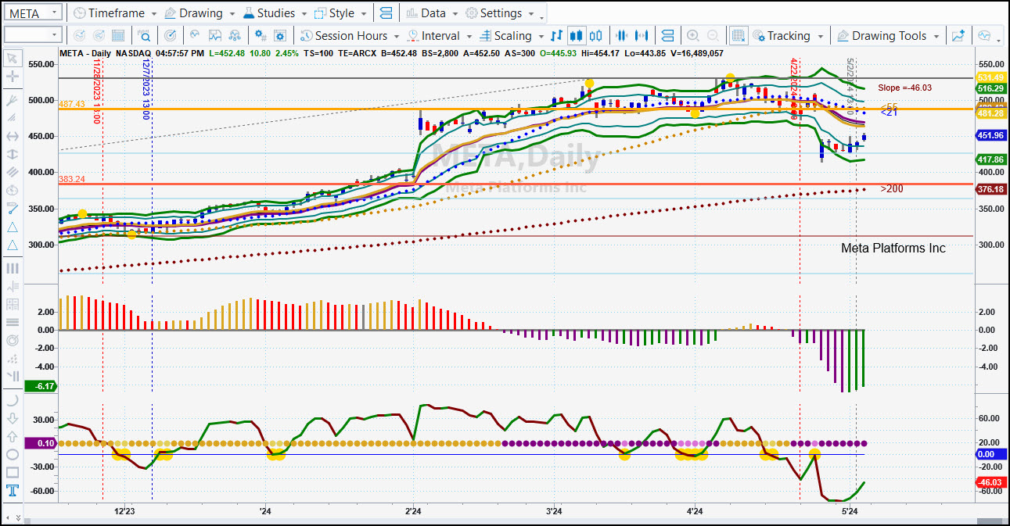Open the Timeframe menu
The height and width of the screenshot is (526, 1010).
pyautogui.click(x=114, y=13)
